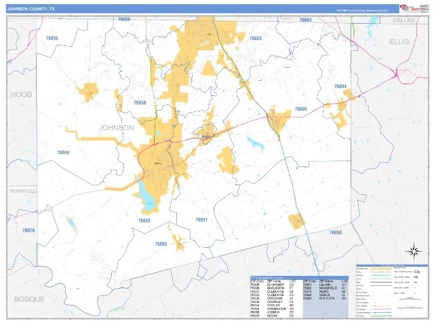Screen dimensions: 434x326
Task: Click the 76070 ZIP label on the map
Action: coord(28,230)
